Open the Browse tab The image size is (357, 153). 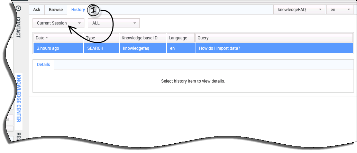pyautogui.click(x=56, y=10)
